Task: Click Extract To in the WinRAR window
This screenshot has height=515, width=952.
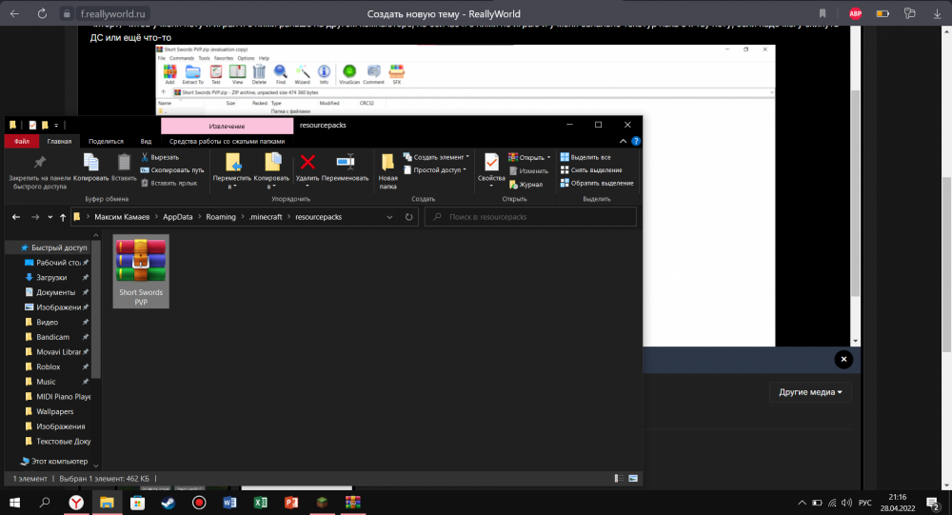Action: tap(193, 74)
